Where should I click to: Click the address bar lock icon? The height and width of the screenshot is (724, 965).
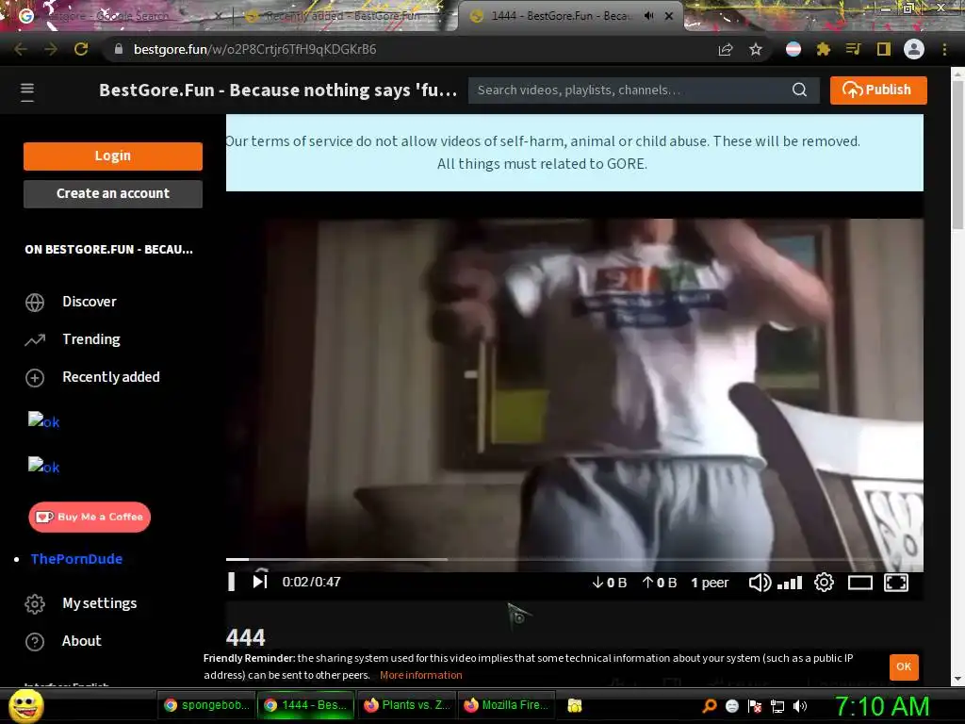118,49
